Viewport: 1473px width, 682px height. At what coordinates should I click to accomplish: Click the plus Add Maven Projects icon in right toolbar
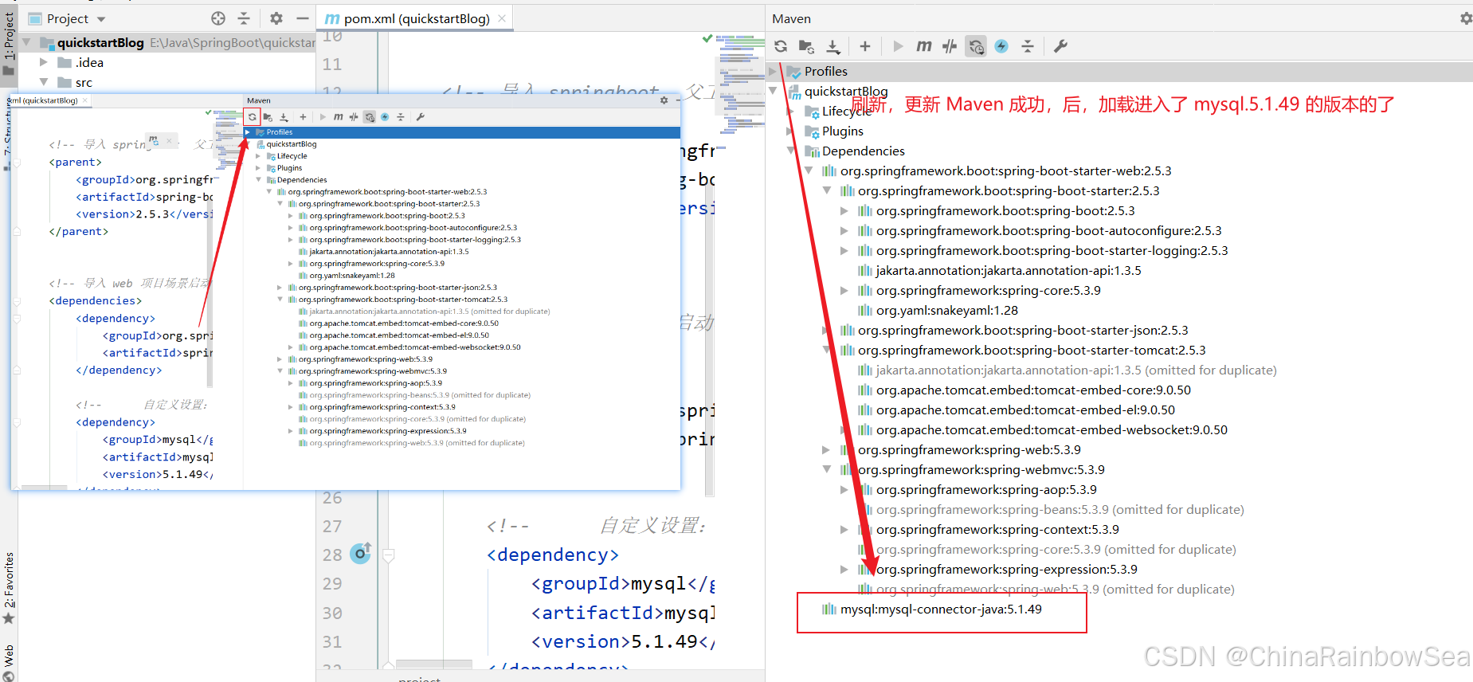click(865, 46)
